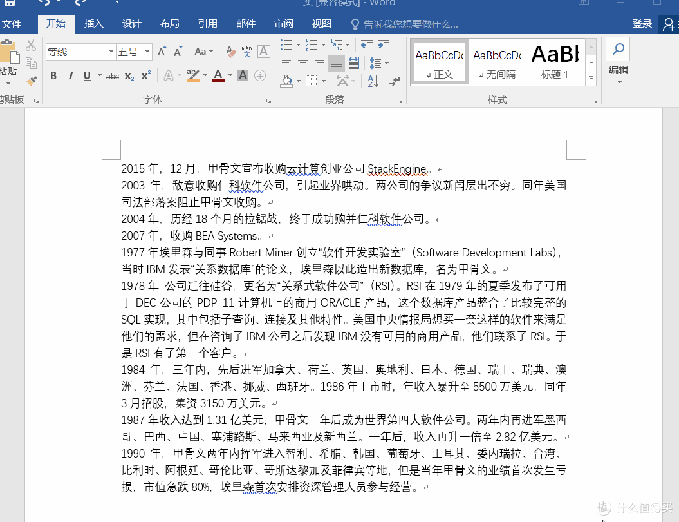Screen dimensions: 679x522
Task: Toggle subscript formatting
Action: click(129, 76)
